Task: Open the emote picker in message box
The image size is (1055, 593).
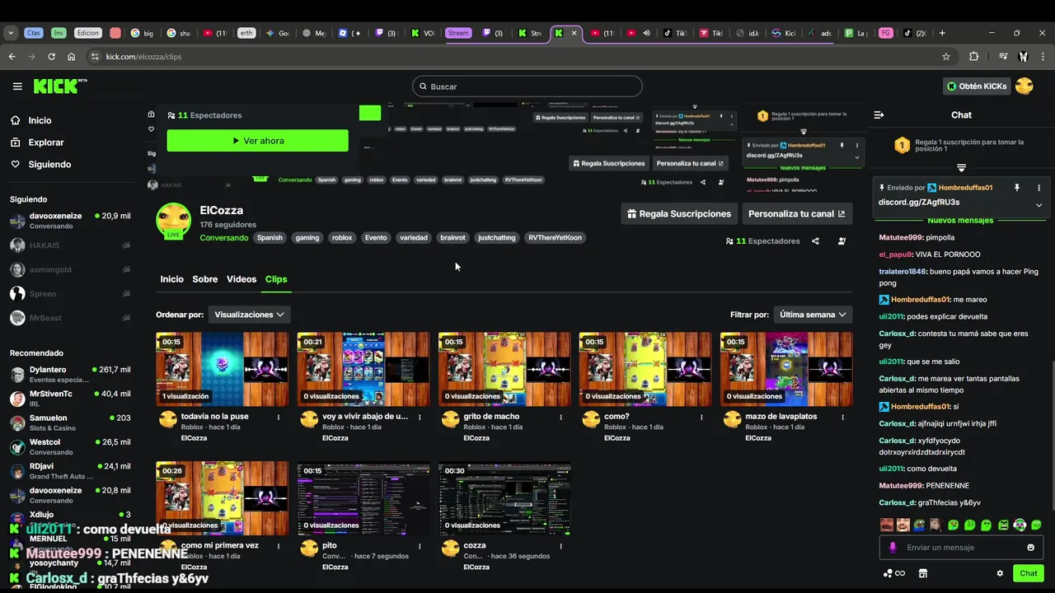Action: point(1030,548)
